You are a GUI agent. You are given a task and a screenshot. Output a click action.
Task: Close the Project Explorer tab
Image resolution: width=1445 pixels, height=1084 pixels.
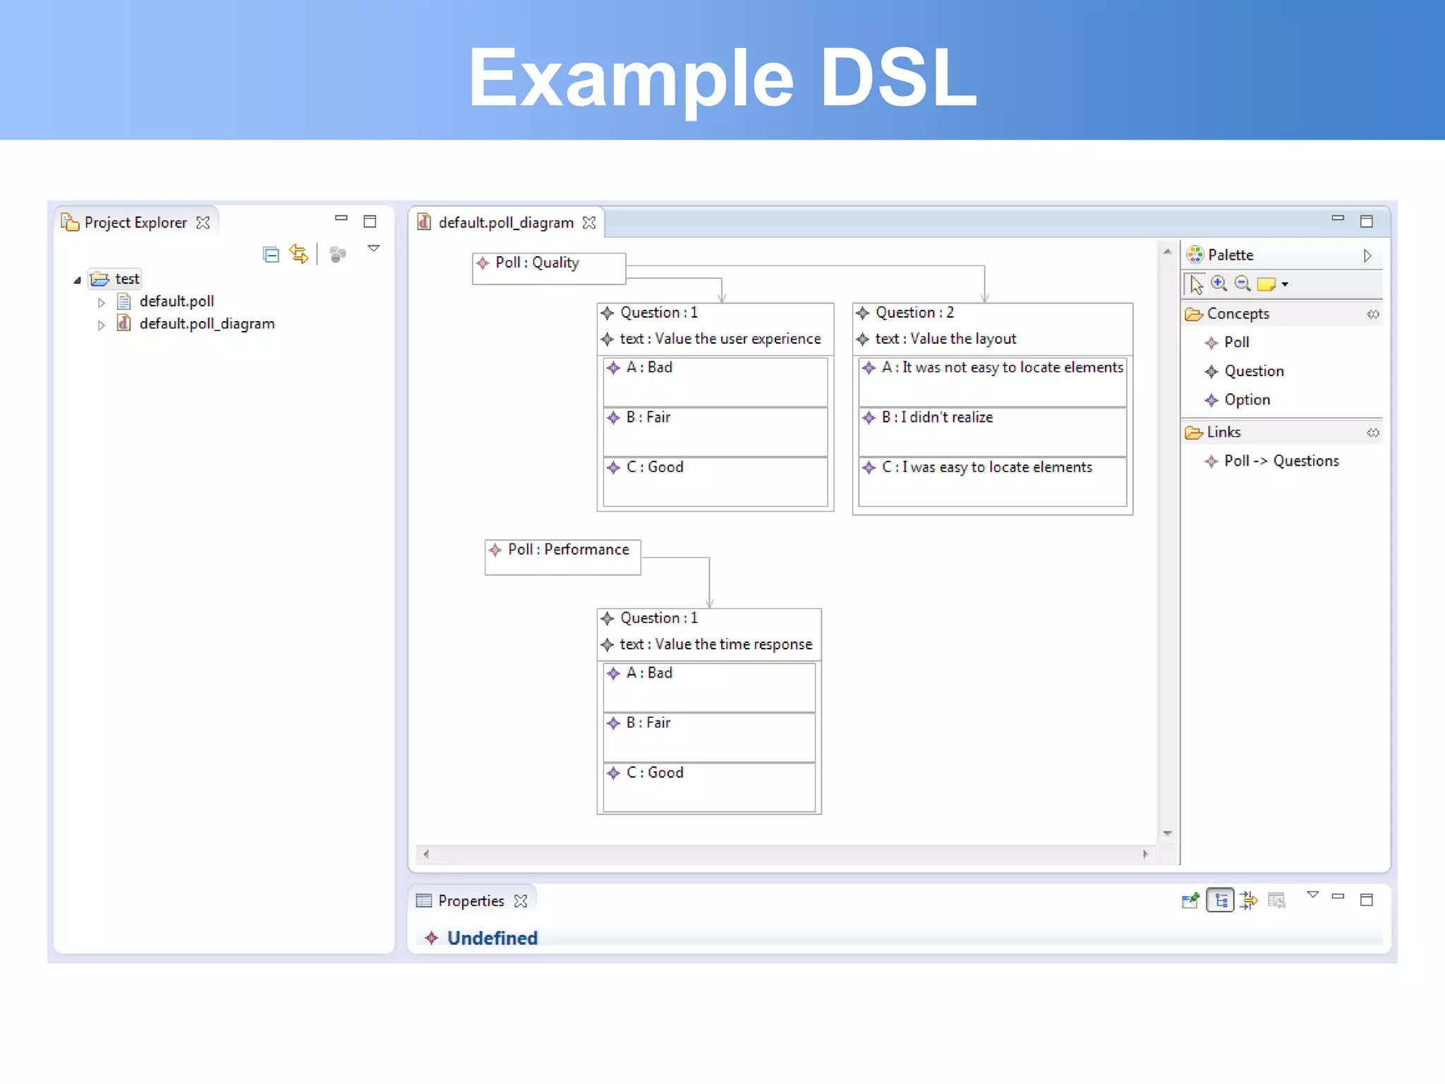coord(203,222)
